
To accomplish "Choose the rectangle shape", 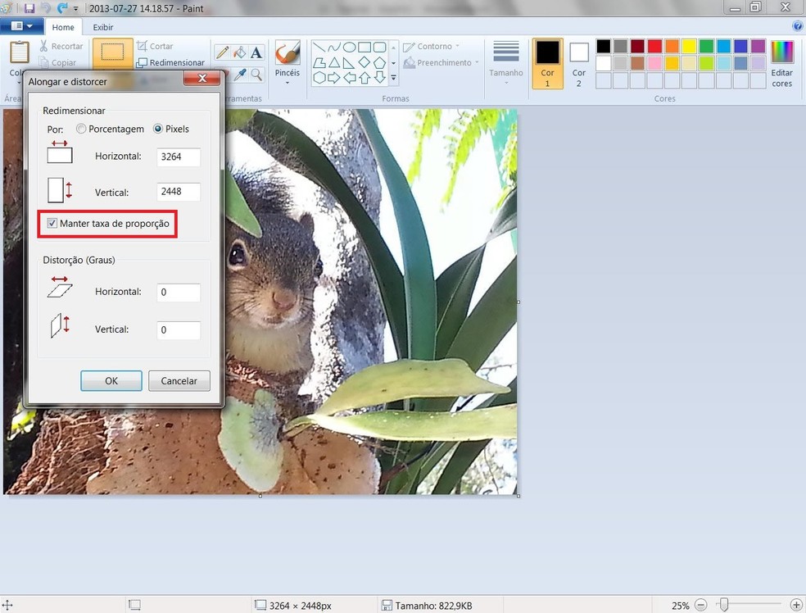I will click(x=365, y=48).
